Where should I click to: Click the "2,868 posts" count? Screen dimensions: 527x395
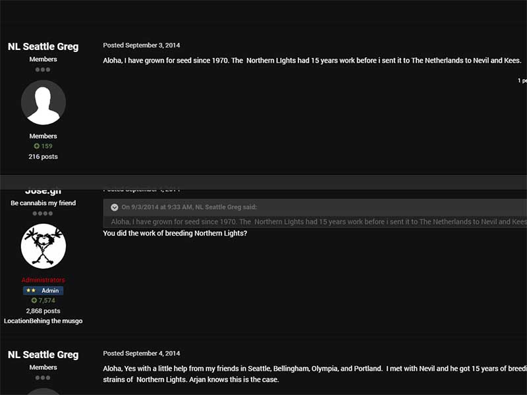(x=43, y=311)
